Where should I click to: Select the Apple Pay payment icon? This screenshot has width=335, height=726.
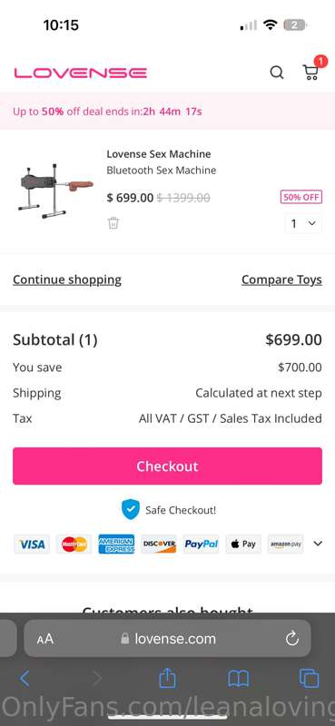(x=243, y=544)
